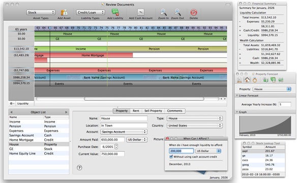Switch to the Property tab
Screen dimensions: 298x183
122,111
